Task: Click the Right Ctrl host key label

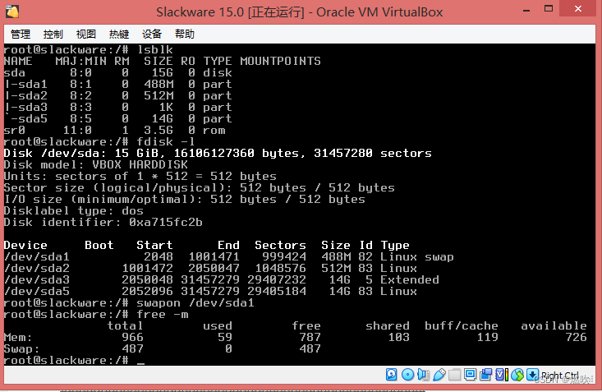Action: 560,376
